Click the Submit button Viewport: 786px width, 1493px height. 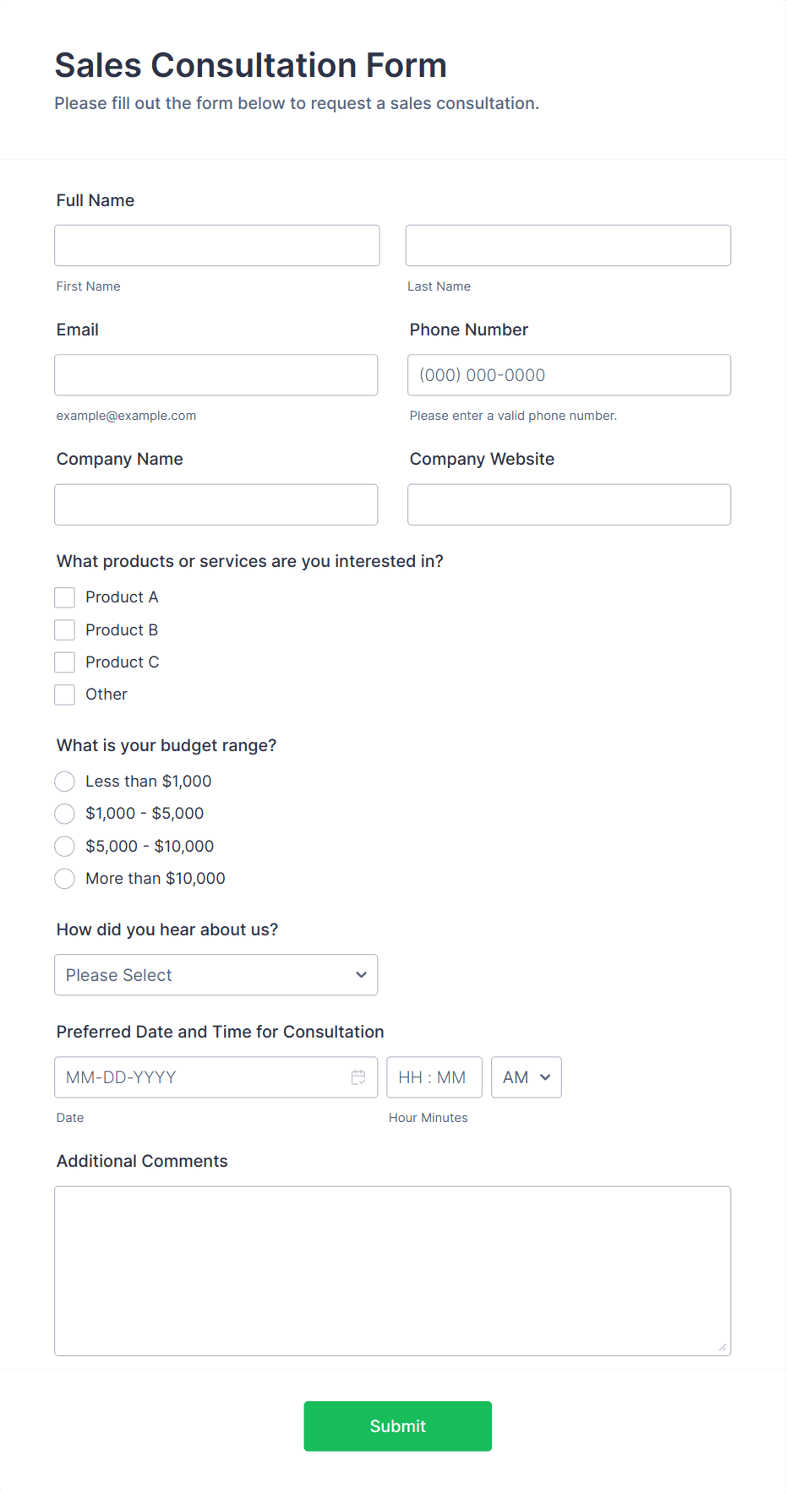click(397, 1425)
